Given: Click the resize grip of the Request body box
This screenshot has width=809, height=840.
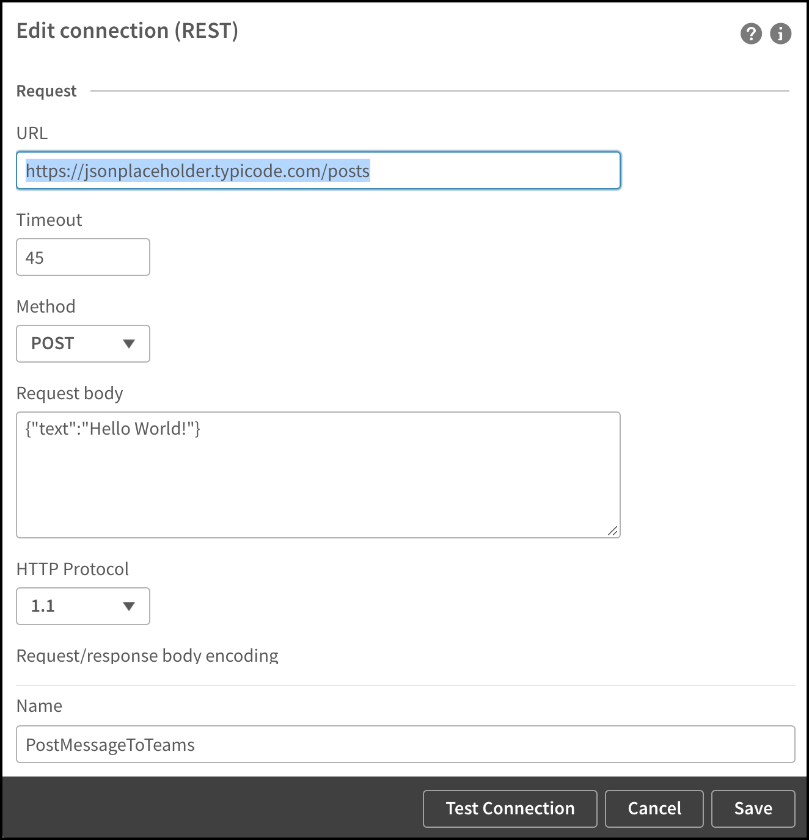Looking at the screenshot, I should pyautogui.click(x=613, y=530).
